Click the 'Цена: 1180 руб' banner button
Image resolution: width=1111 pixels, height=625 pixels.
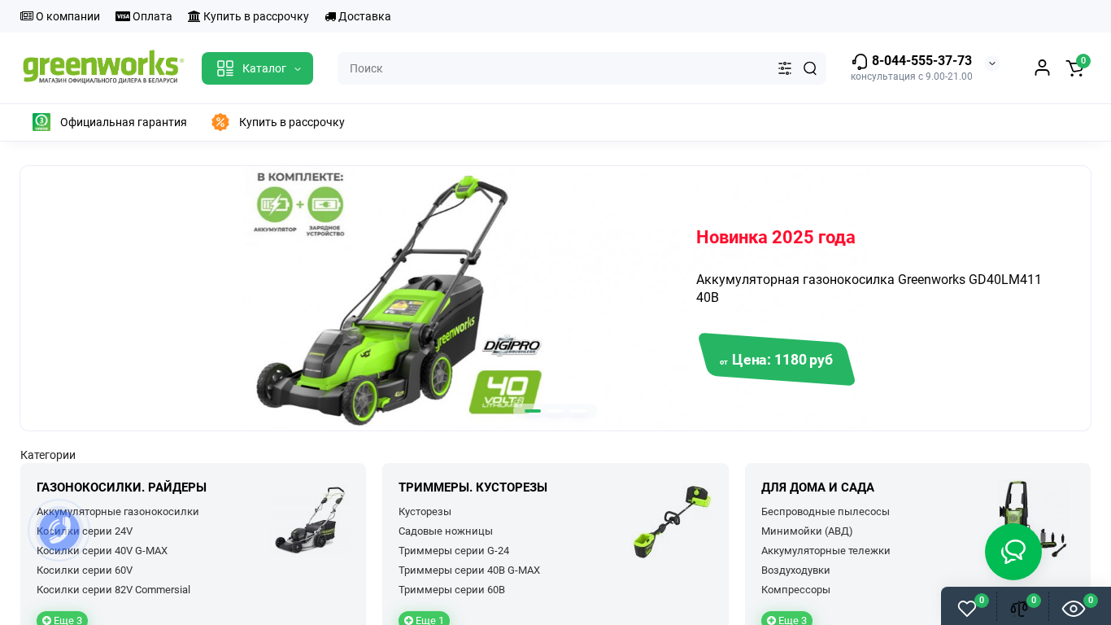[777, 359]
